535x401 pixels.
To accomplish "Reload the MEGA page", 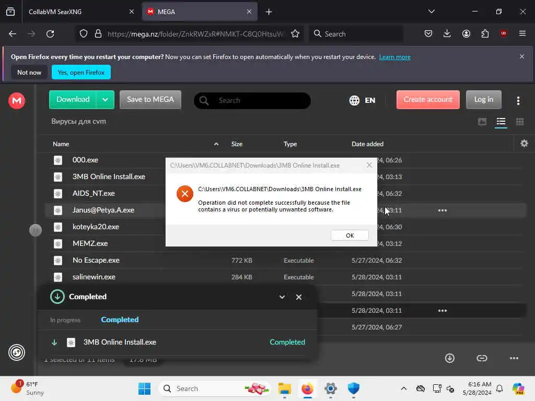I will (50, 34).
